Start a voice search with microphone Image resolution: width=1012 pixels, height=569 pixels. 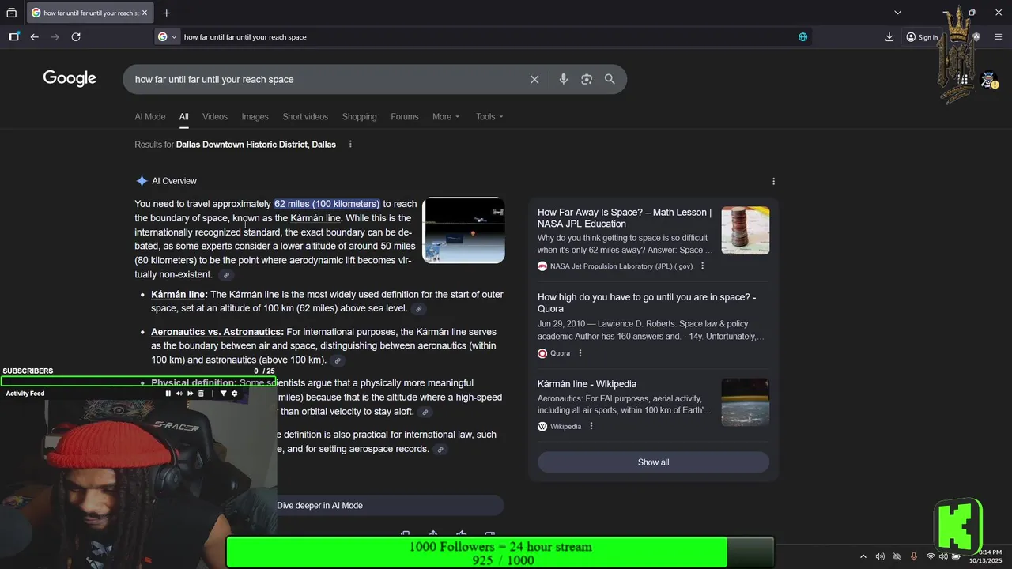(x=564, y=79)
